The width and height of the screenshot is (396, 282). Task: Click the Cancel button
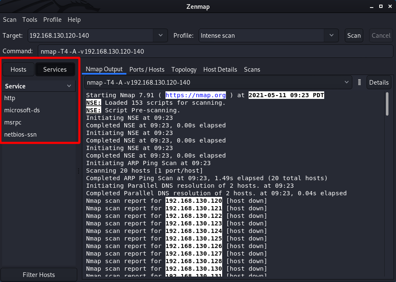pyautogui.click(x=381, y=36)
